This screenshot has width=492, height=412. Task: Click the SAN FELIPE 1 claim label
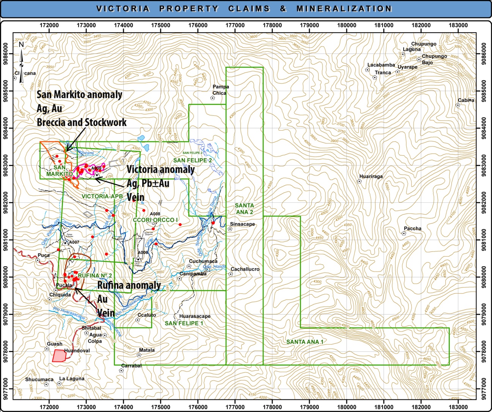pos(184,323)
